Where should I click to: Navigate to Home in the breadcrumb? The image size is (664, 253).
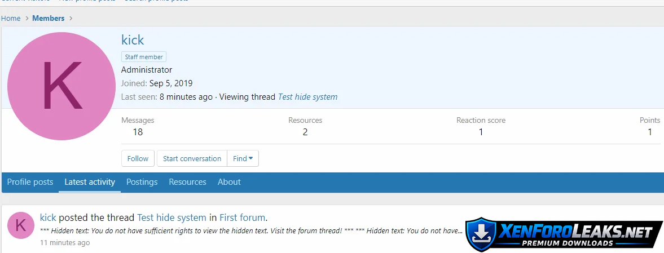click(x=11, y=19)
